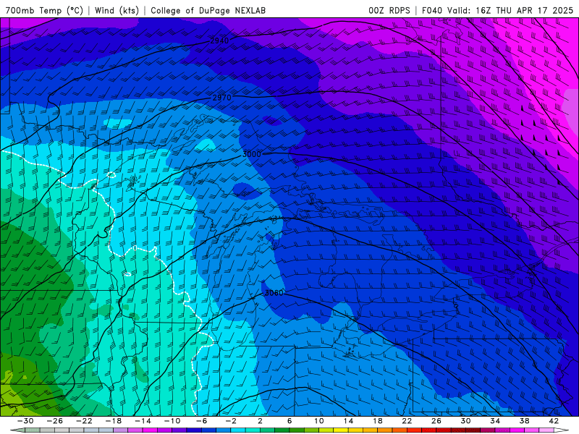Click the 38 colorbar scale label
Viewport: 579px width, 434px height.
coord(524,421)
